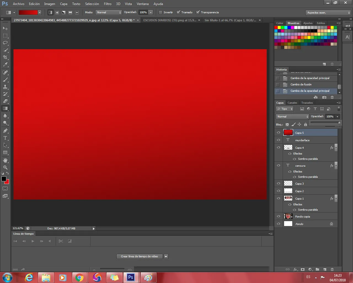The height and width of the screenshot is (283, 353).
Task: Open Chrome from the Windows taskbar
Action: coord(80,277)
